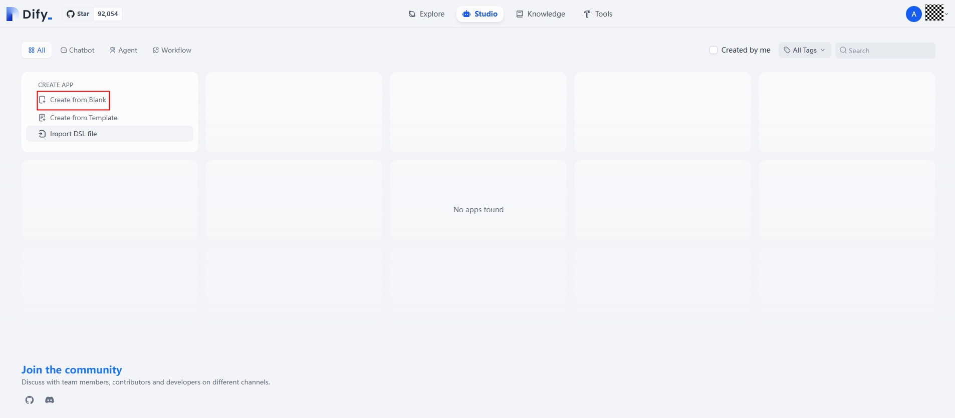Expand the account menu chevron
Image resolution: width=955 pixels, height=418 pixels.
coord(946,14)
